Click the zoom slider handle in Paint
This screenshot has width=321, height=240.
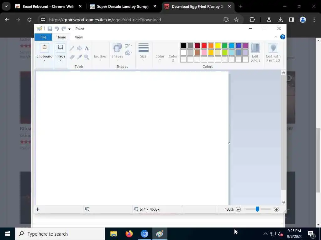click(x=257, y=209)
